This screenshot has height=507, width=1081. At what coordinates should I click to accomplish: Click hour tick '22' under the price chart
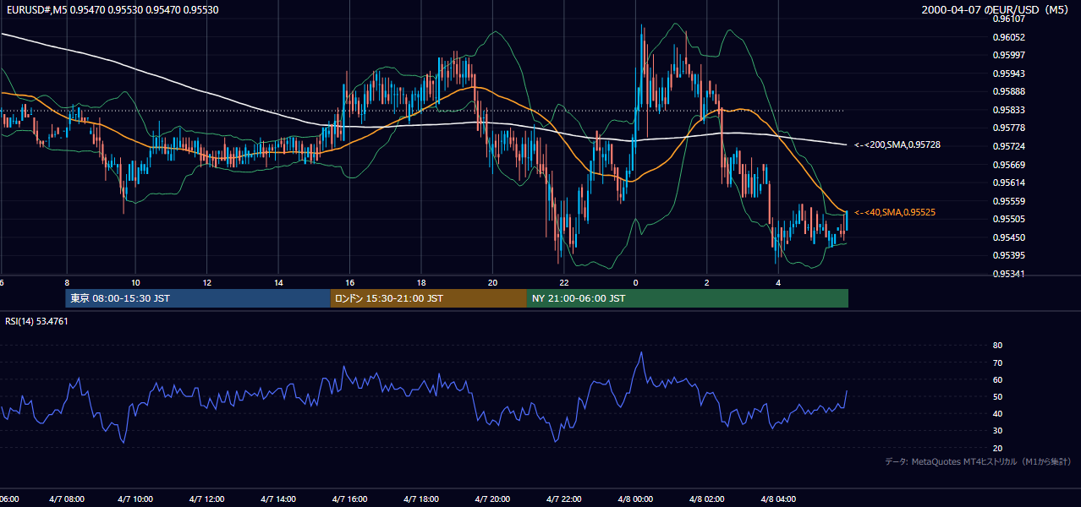coord(564,282)
